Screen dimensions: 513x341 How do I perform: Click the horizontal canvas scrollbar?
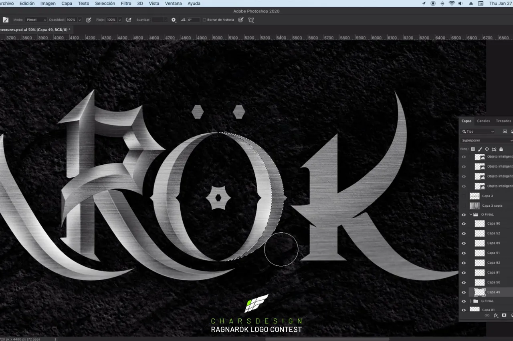(327, 339)
